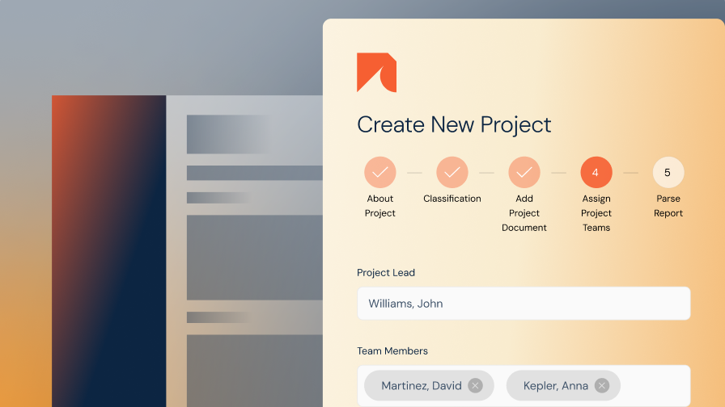The image size is (725, 407).
Task: Click the Project Lead label
Action: pyautogui.click(x=386, y=273)
